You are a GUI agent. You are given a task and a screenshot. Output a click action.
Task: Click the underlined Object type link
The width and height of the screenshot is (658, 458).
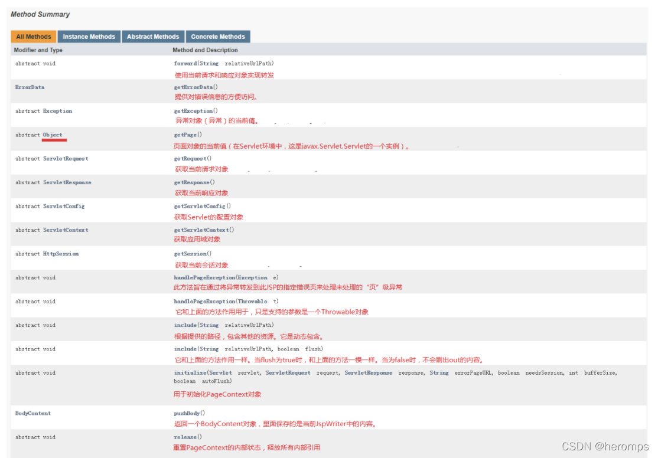coord(53,135)
